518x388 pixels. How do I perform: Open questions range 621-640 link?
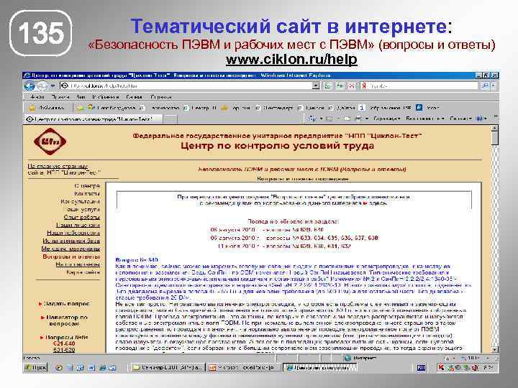point(64,343)
